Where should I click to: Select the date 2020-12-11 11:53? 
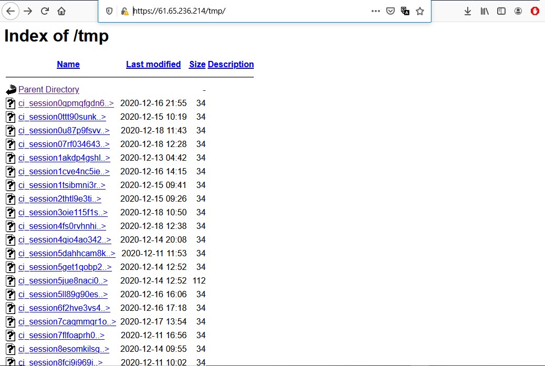[x=154, y=254]
